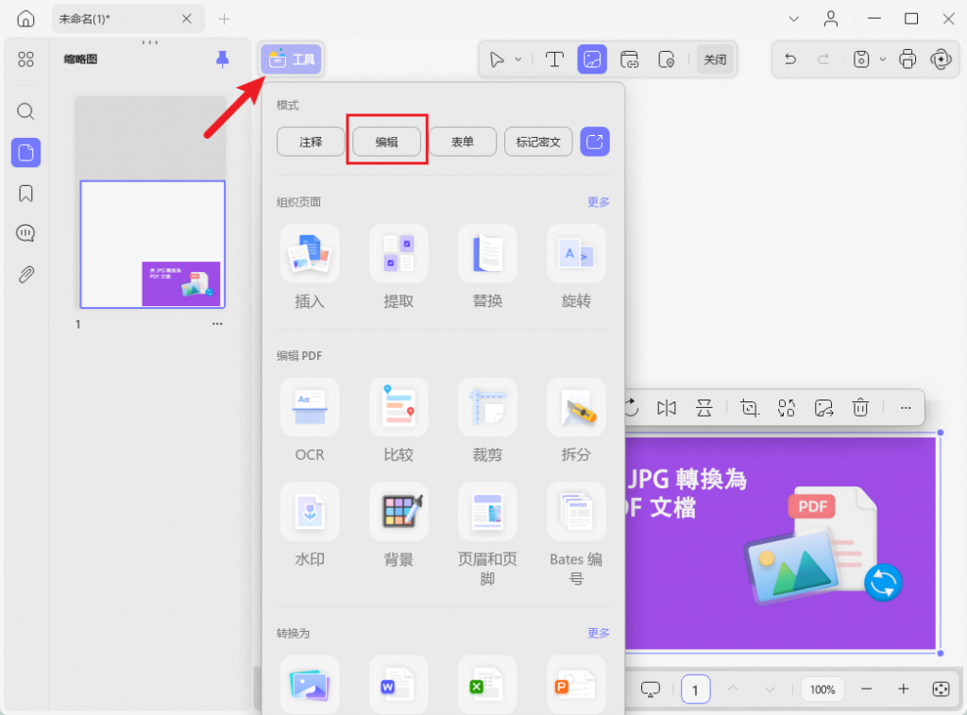Select the pointer arrow tool
The height and width of the screenshot is (715, 967).
[497, 60]
